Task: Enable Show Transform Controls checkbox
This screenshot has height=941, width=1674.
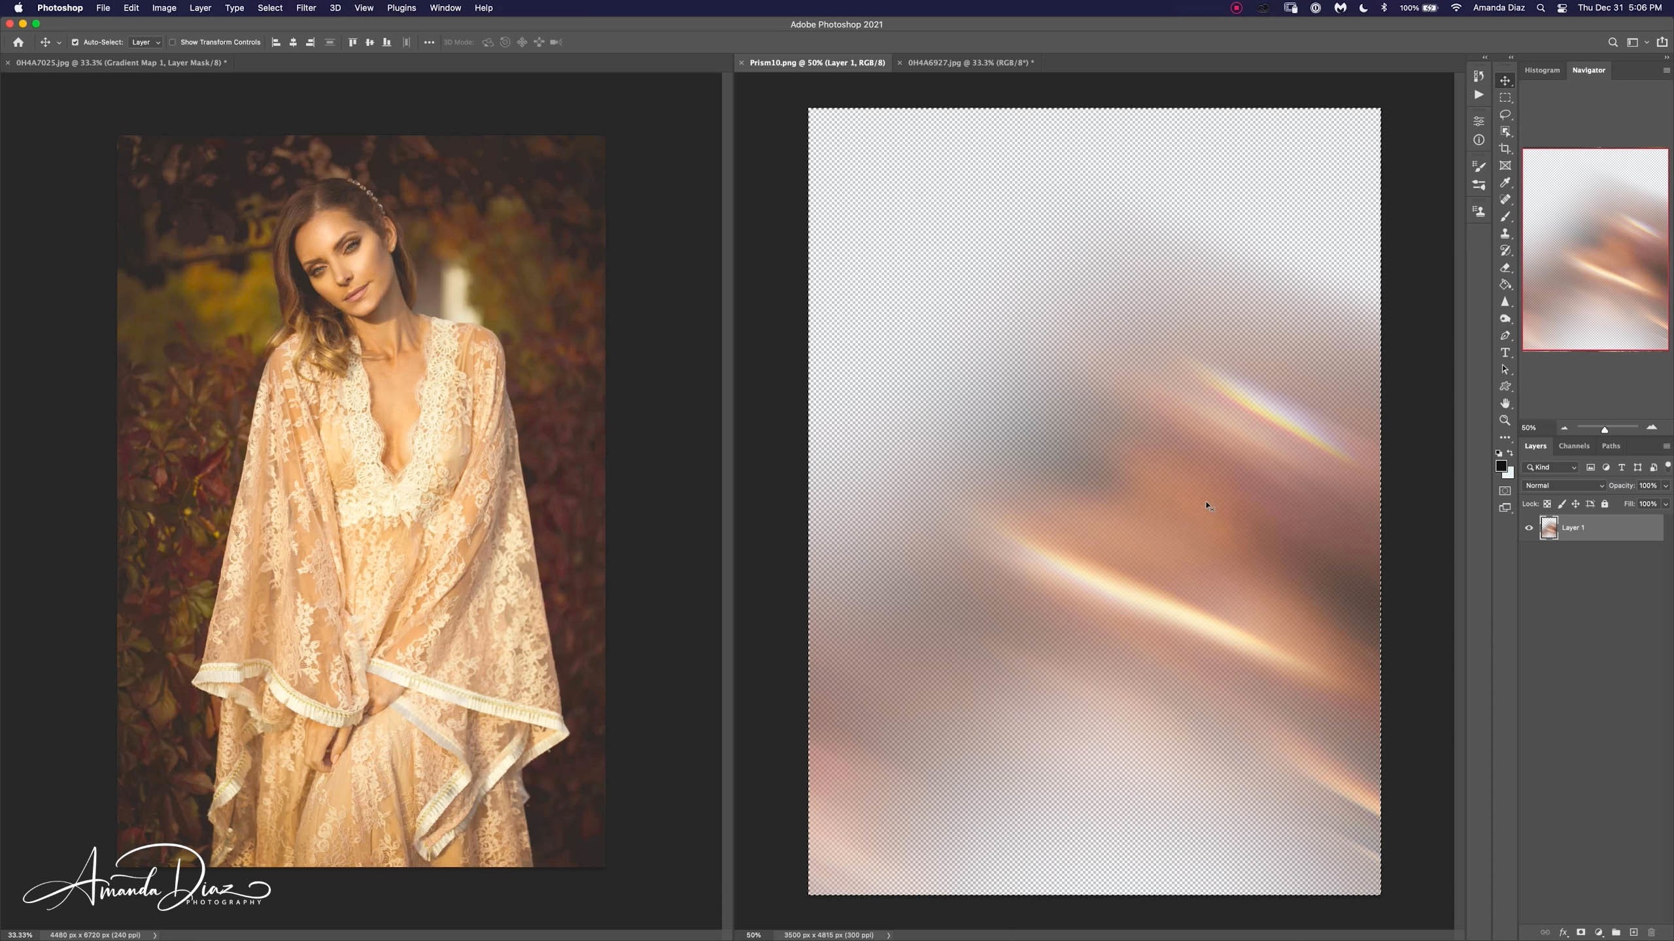Action: pos(173,42)
